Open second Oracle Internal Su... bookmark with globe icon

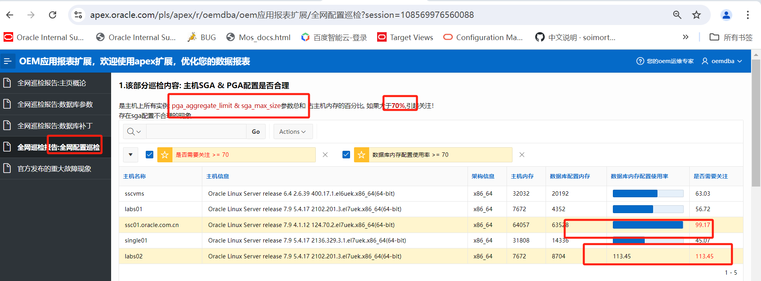point(136,37)
